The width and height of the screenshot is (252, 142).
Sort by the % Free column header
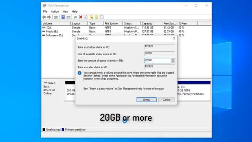[187, 24]
